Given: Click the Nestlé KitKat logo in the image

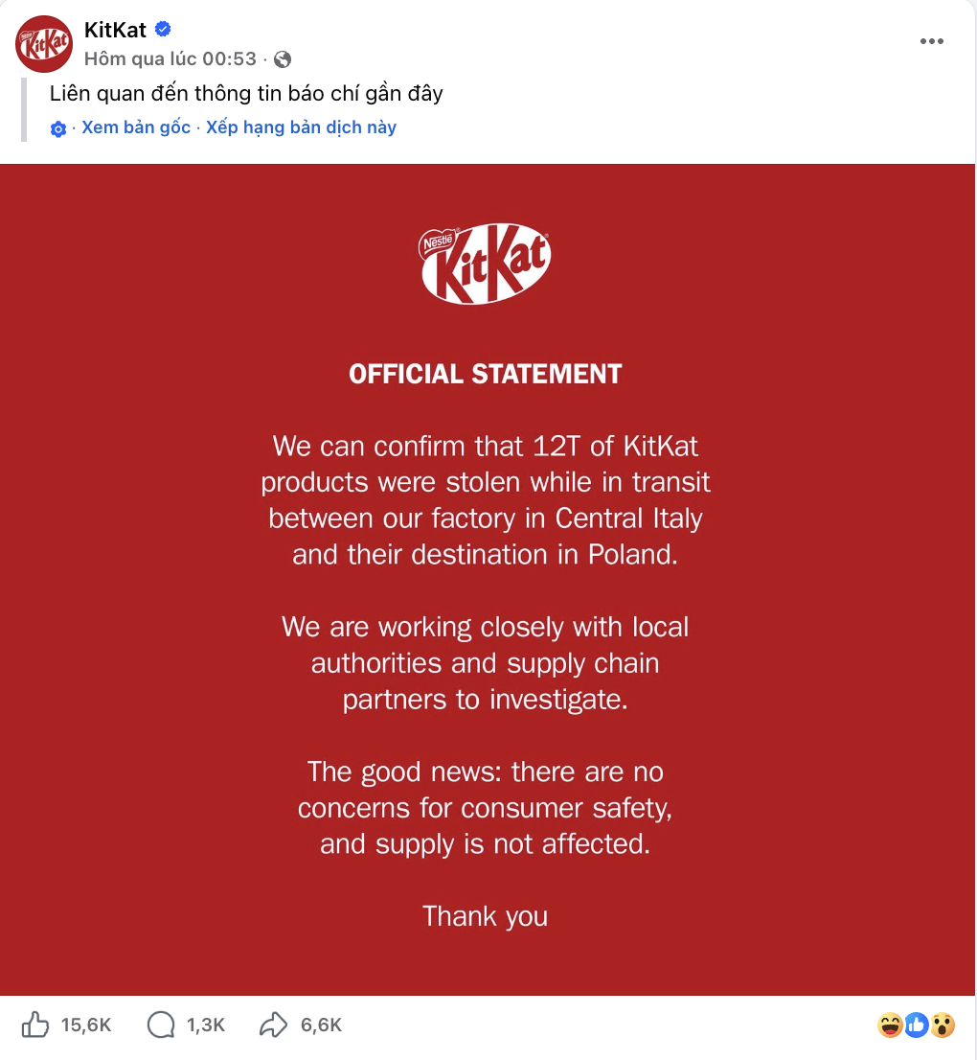Looking at the screenshot, I should (x=486, y=264).
